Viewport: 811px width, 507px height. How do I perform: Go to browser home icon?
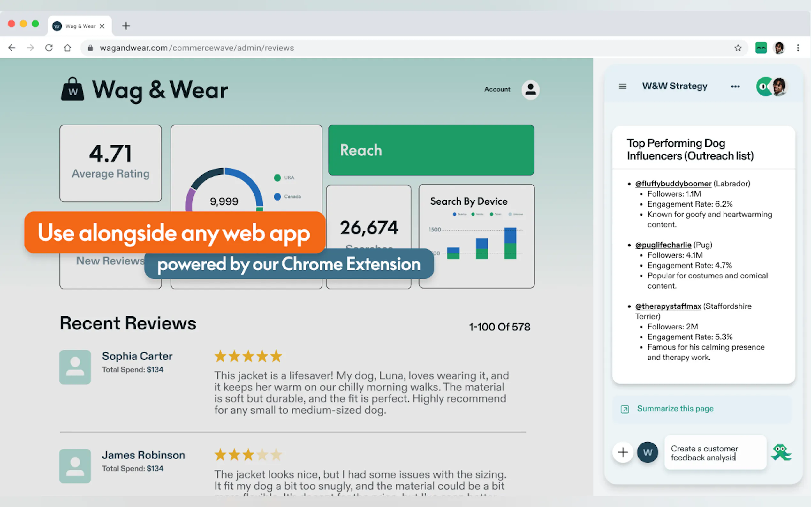point(67,48)
